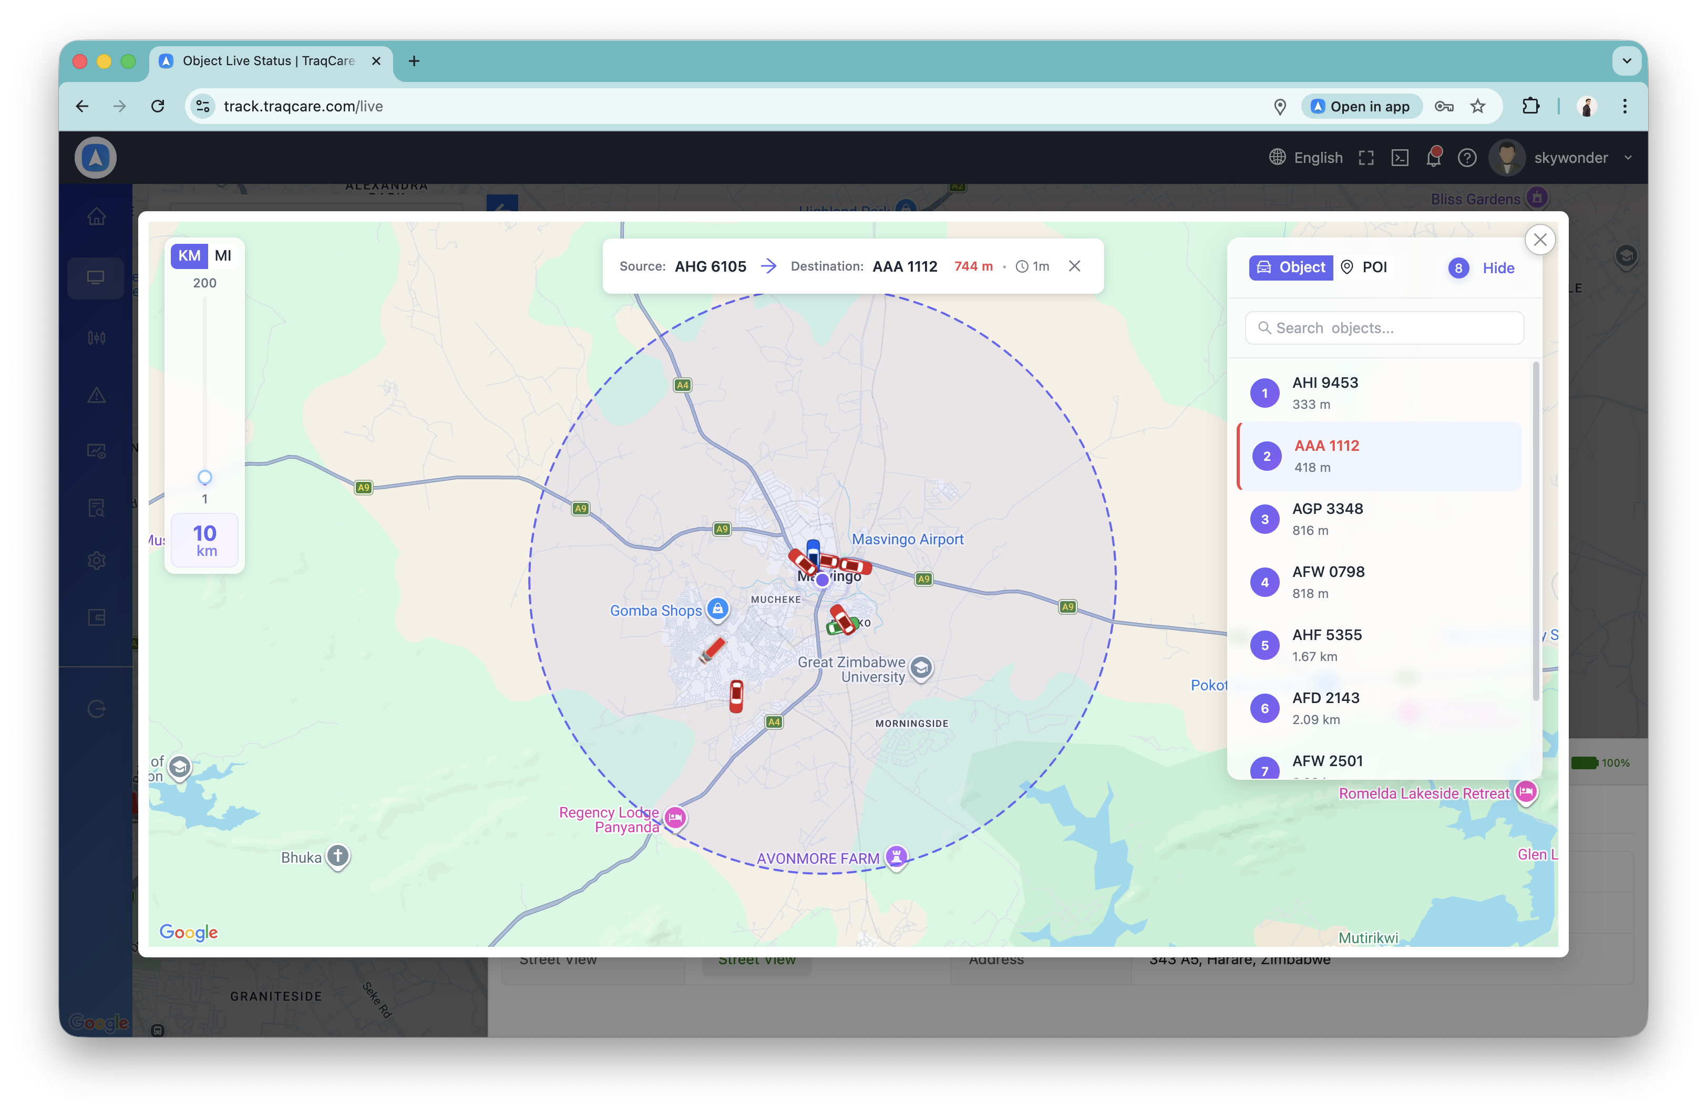Click destination AAA 1112 in route bar

click(x=904, y=267)
